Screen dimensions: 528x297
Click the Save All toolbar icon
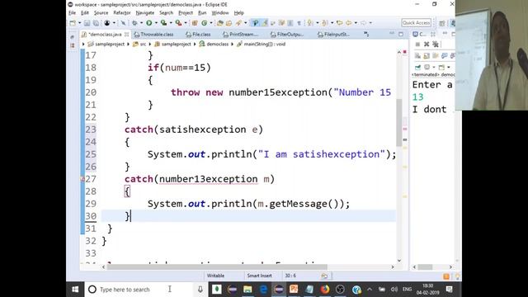pyautogui.click(x=96, y=23)
